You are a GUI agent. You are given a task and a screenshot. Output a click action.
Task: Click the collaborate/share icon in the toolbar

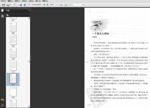pos(8,5)
